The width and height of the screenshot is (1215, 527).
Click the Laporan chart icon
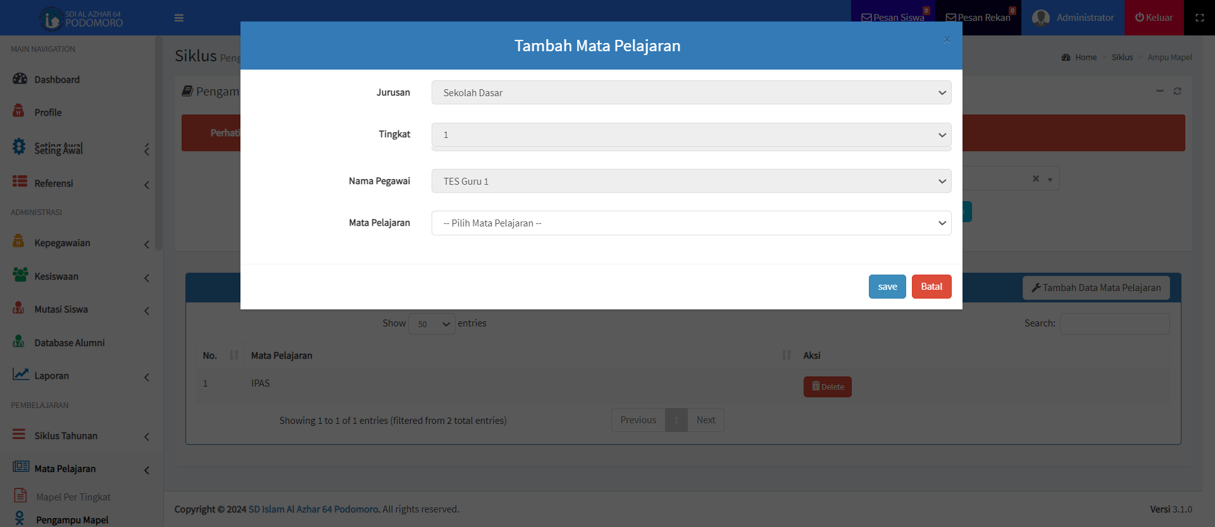20,375
